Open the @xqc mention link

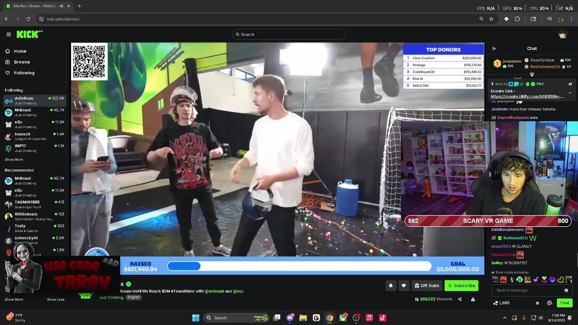pyautogui.click(x=238, y=291)
